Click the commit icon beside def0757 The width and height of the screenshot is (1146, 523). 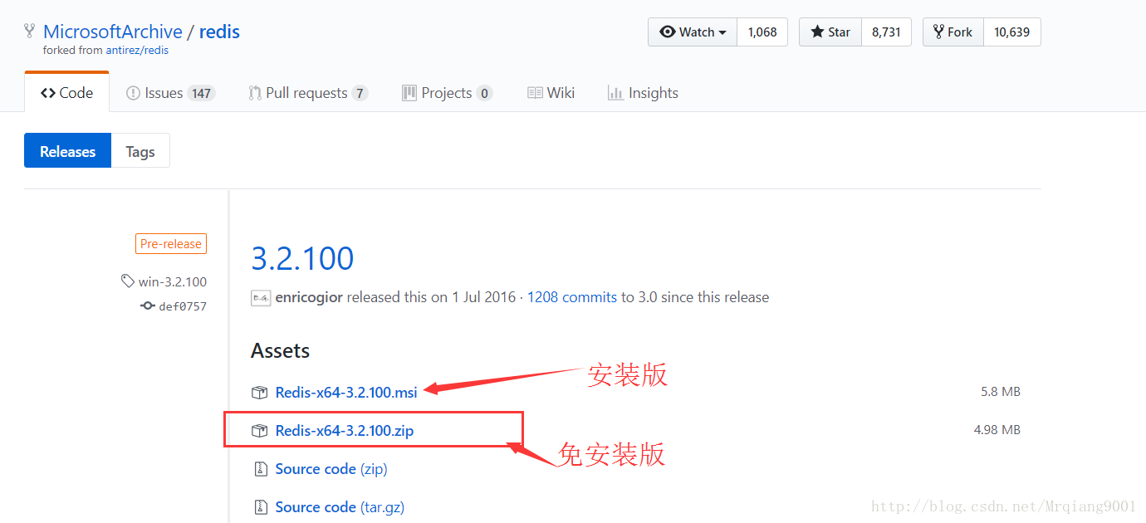(x=148, y=306)
